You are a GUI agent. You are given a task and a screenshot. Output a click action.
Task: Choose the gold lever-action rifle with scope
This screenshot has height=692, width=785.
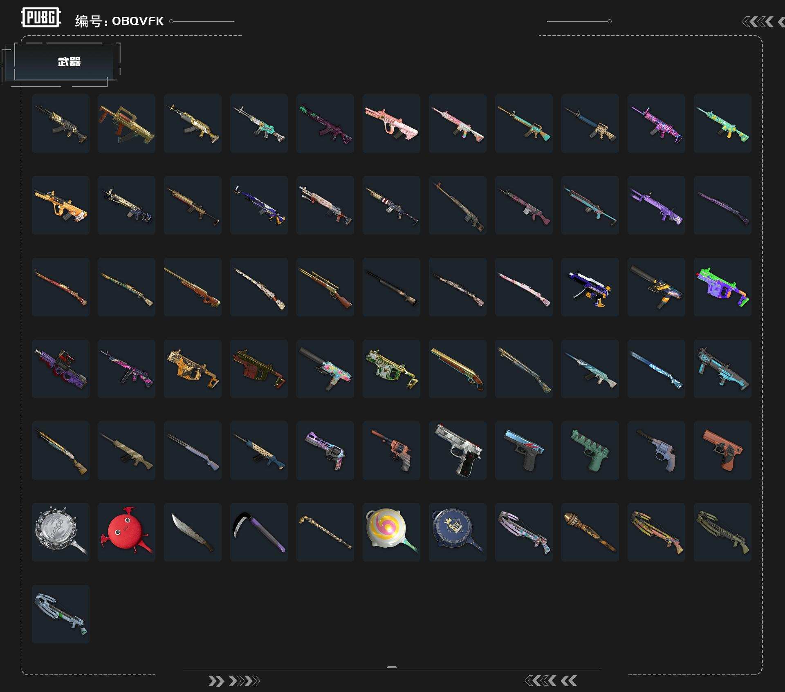click(325, 287)
